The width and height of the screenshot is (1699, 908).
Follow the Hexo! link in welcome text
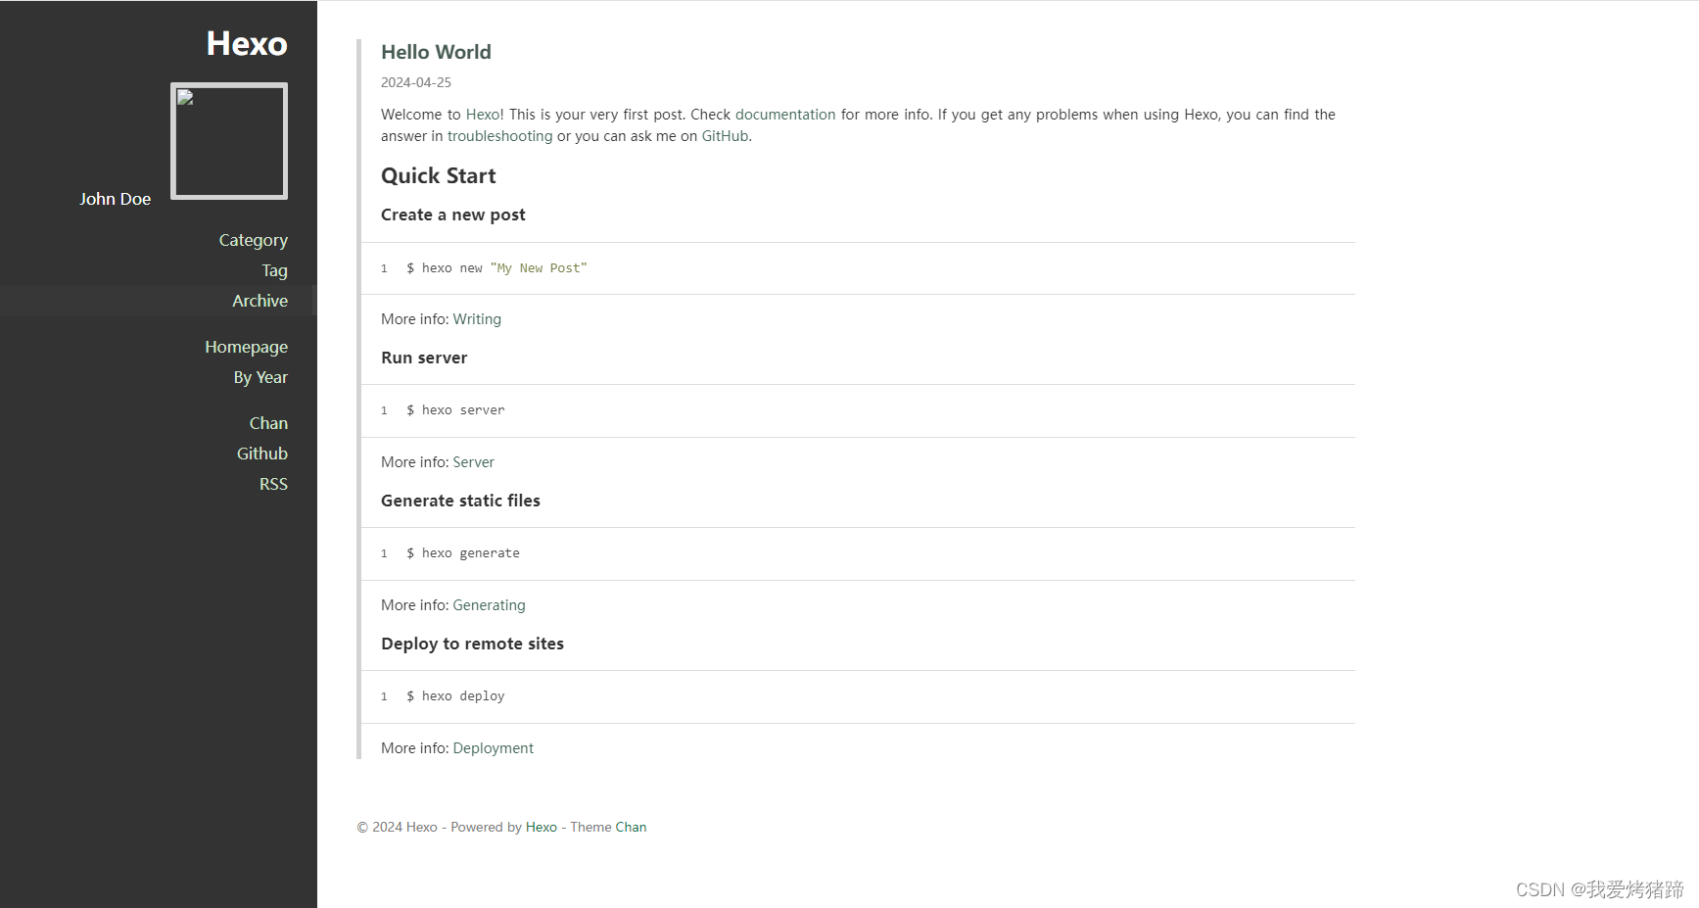(x=485, y=115)
